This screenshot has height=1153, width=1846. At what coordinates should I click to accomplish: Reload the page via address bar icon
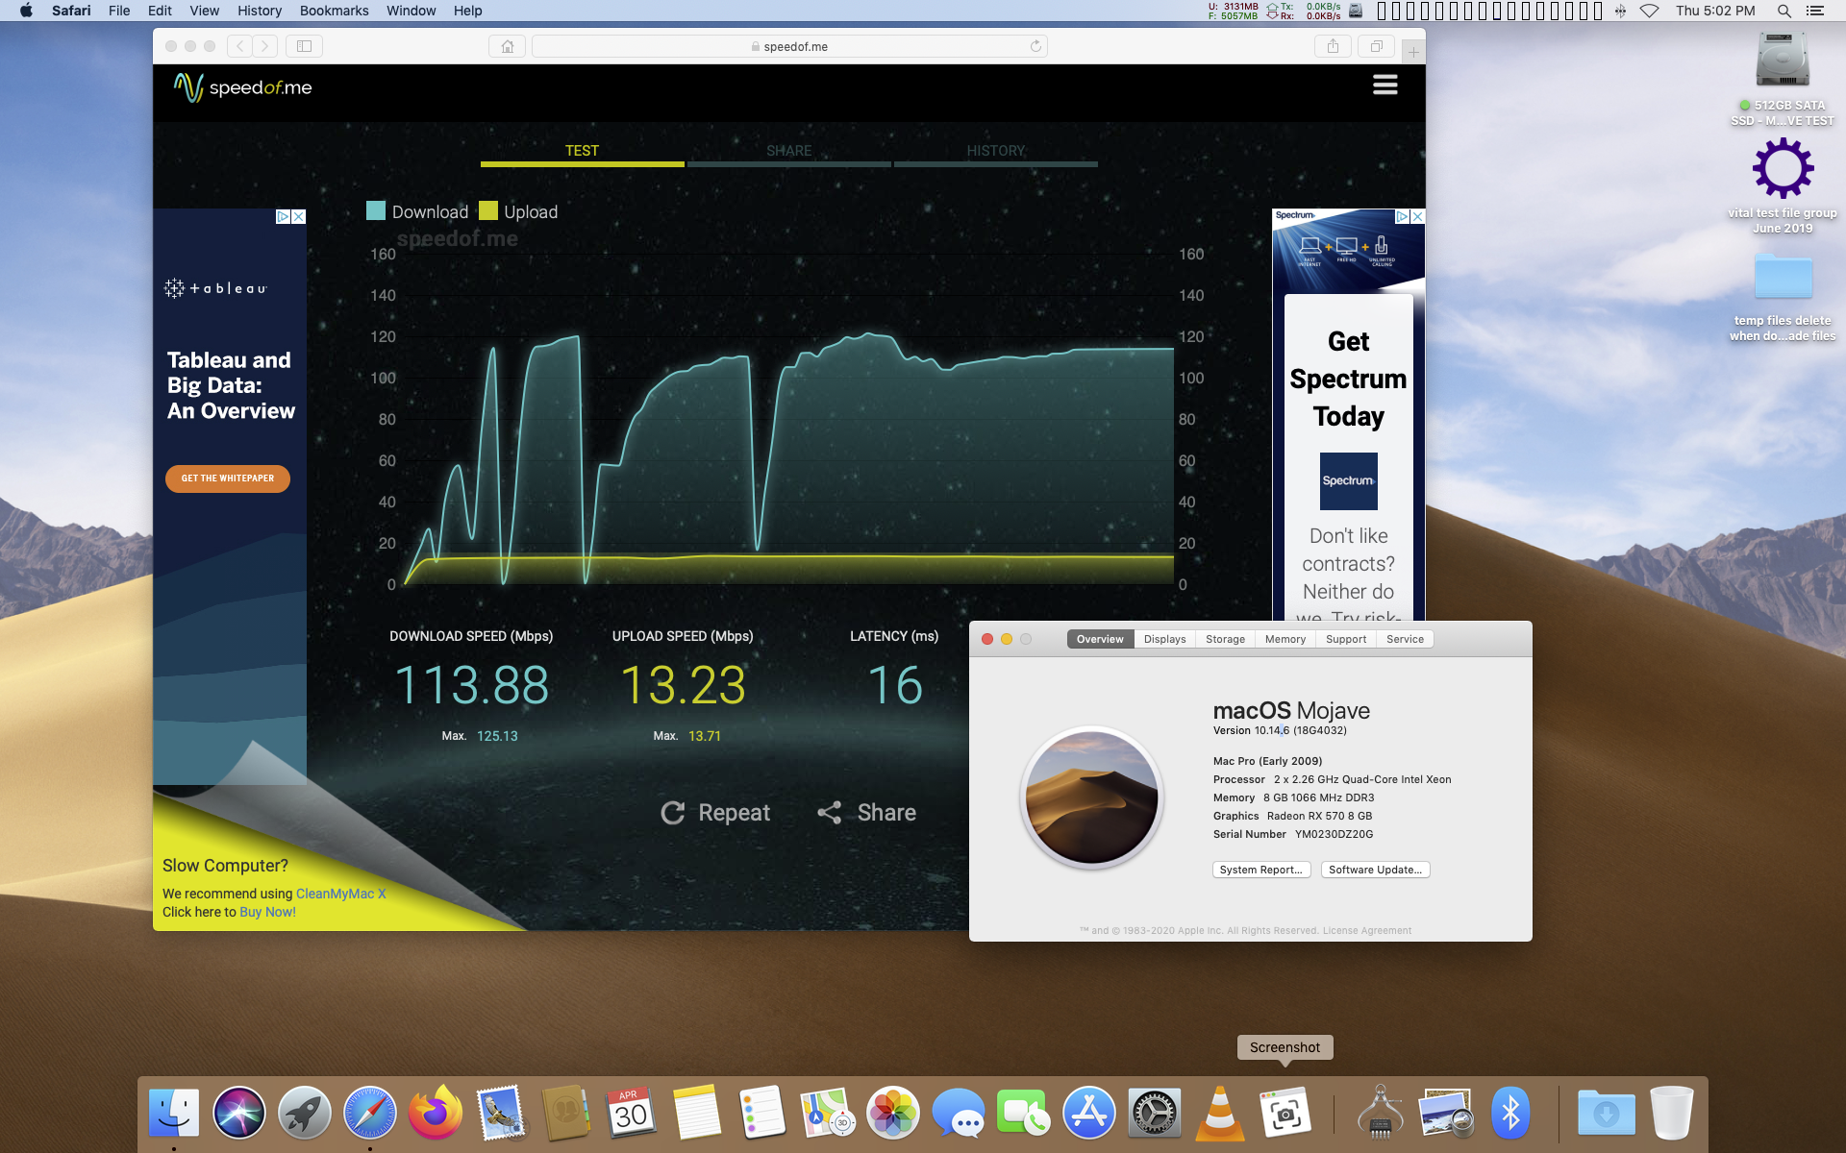tap(1035, 46)
